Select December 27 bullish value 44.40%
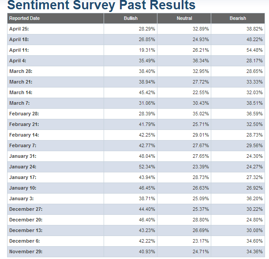The height and width of the screenshot is (259, 269). coord(147,209)
